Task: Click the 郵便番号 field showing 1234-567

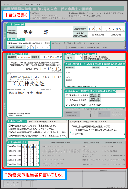Action: point(24,57)
